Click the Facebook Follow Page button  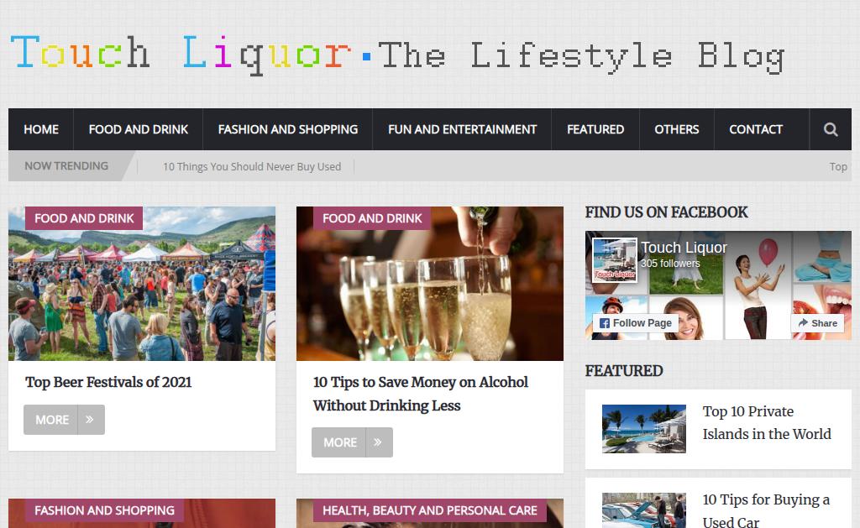pyautogui.click(x=636, y=323)
